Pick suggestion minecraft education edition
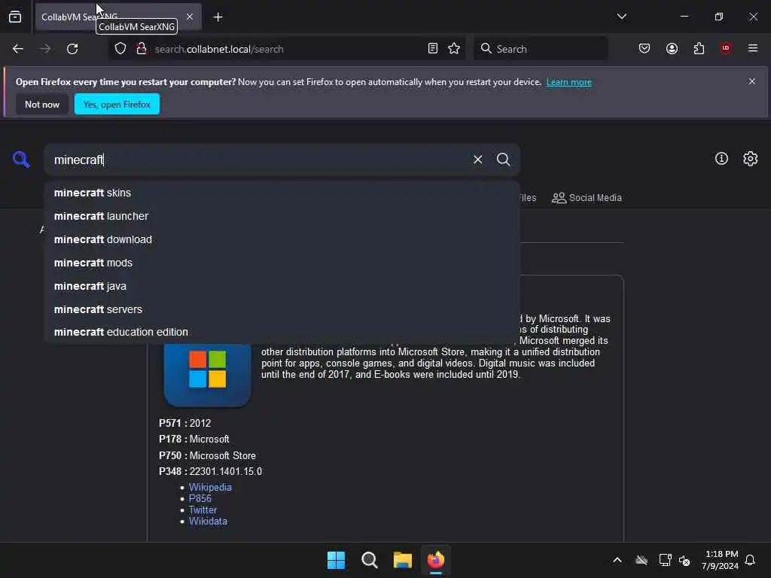 pos(282,332)
